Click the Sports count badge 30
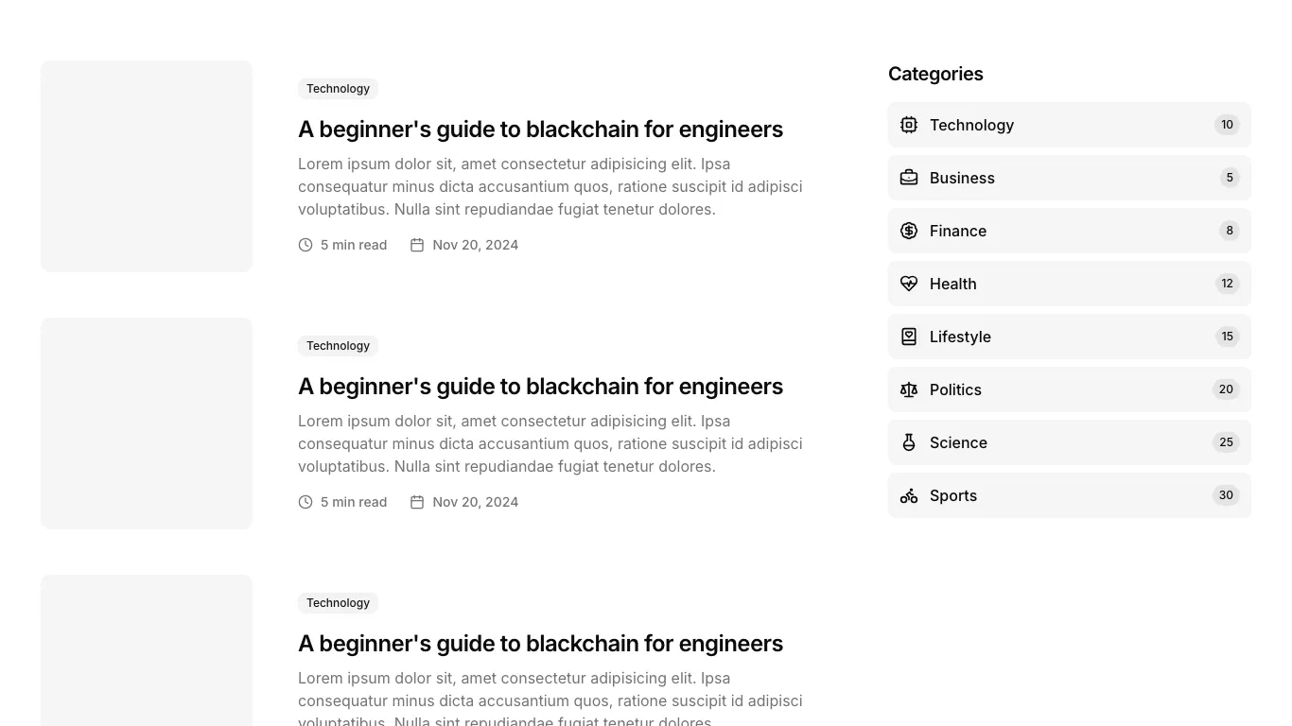This screenshot has width=1292, height=726. coord(1226,495)
